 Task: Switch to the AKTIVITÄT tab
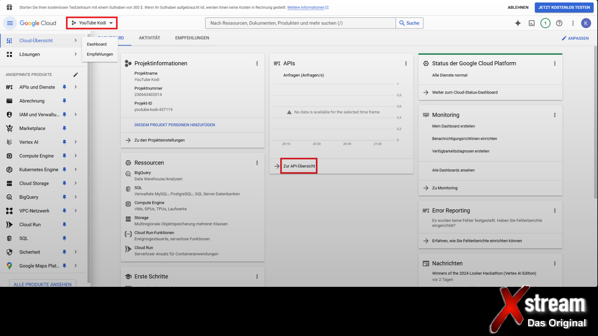149,38
